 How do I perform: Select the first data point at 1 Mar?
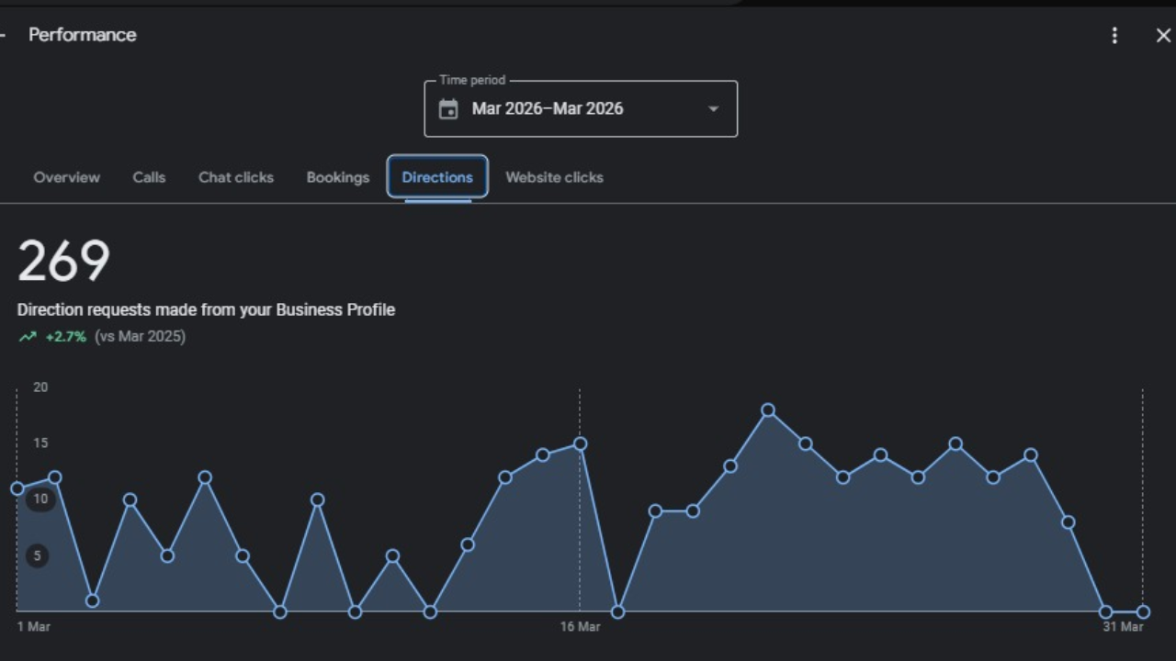click(x=17, y=488)
